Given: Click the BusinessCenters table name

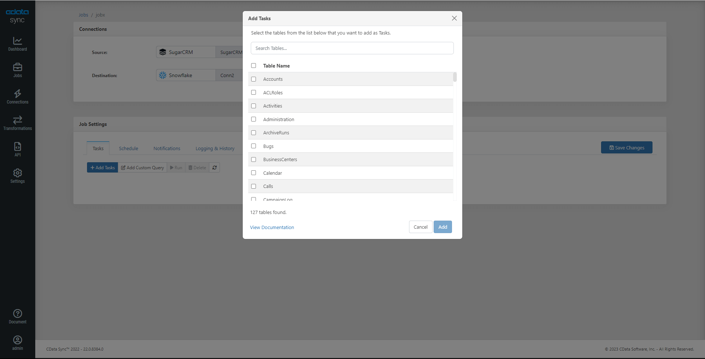Looking at the screenshot, I should (x=280, y=160).
